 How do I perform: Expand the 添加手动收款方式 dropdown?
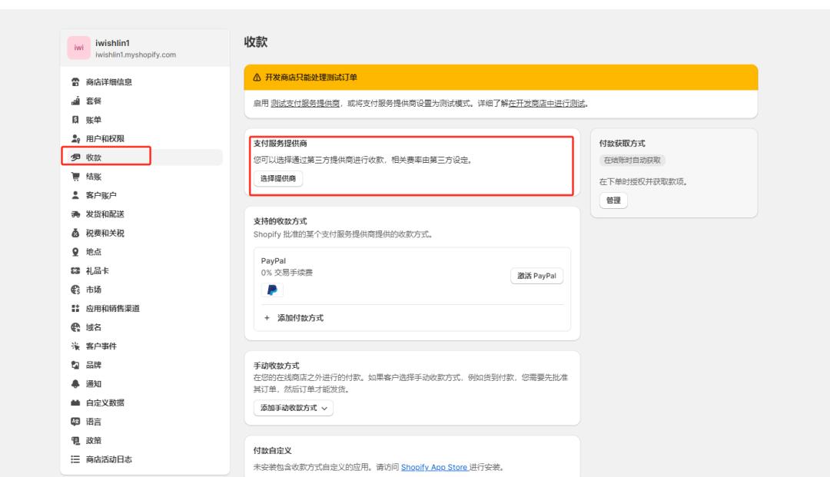point(294,408)
